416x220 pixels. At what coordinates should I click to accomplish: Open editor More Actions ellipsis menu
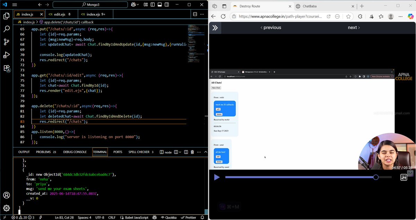pyautogui.click(x=203, y=14)
